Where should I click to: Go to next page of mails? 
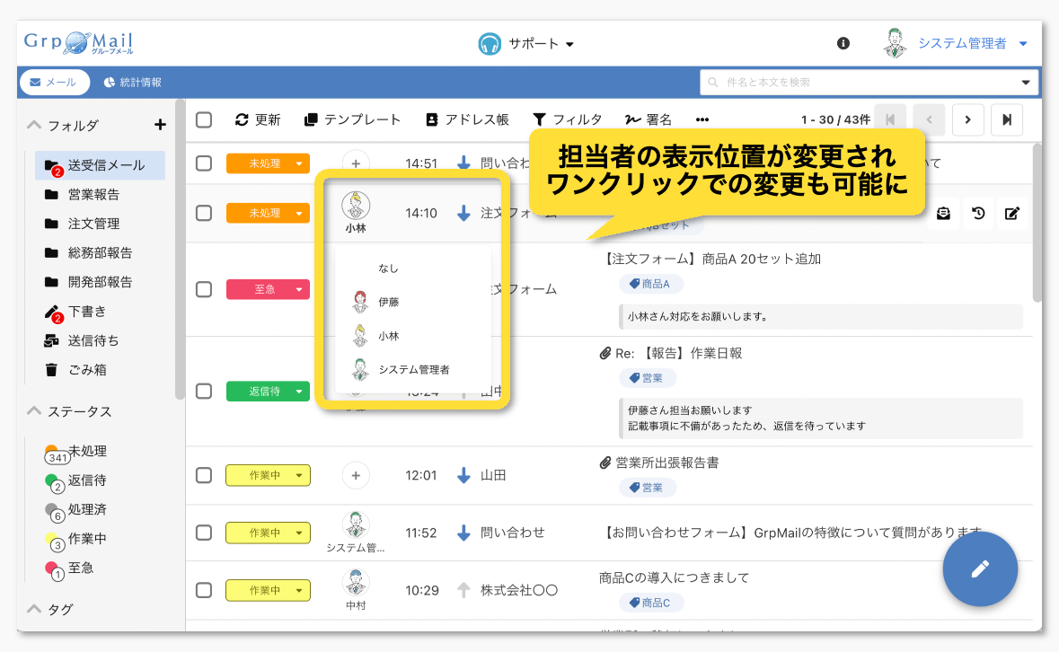click(x=967, y=119)
